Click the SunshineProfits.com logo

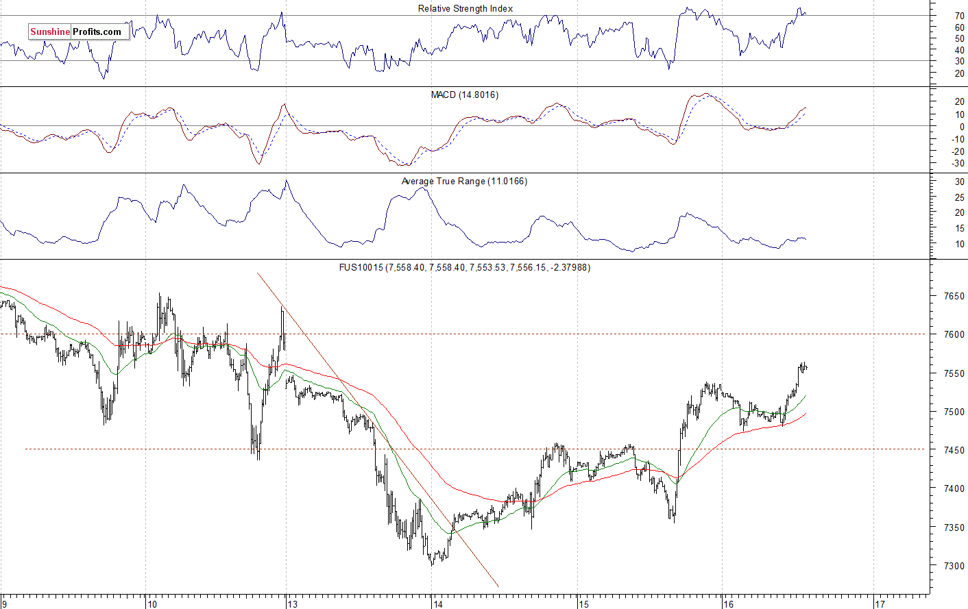pyautogui.click(x=76, y=32)
